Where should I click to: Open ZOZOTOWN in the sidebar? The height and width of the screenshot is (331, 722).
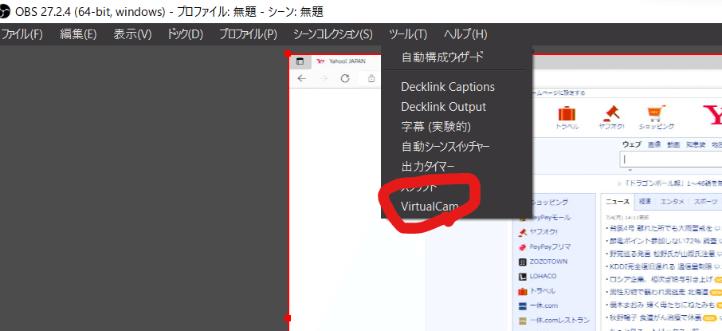click(548, 262)
